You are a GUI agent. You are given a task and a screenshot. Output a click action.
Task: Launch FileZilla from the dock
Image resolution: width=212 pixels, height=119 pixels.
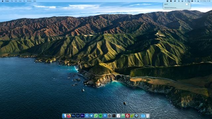(127, 116)
